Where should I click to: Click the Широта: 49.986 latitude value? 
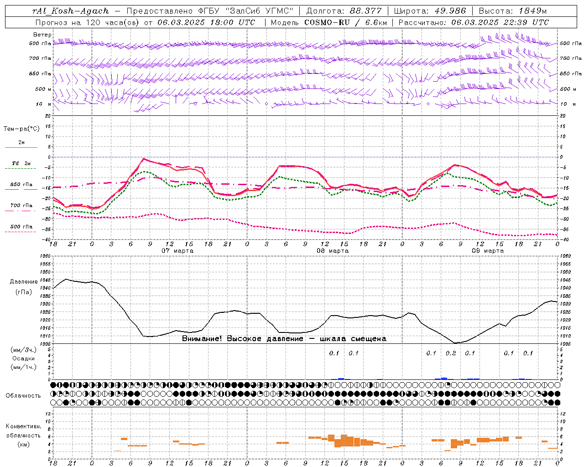pos(430,11)
